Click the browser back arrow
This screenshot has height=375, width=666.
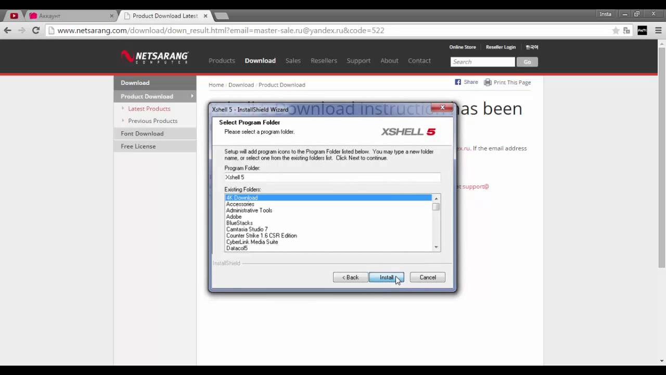pos(7,31)
